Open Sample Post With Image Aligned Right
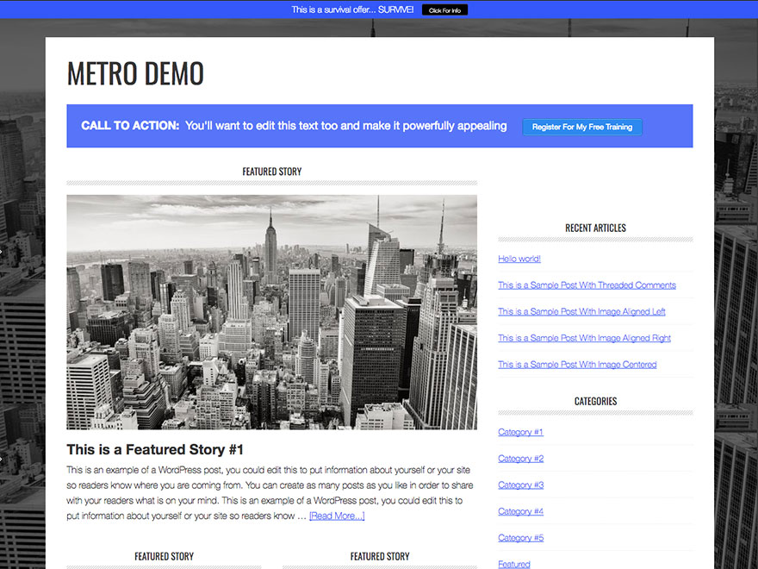Viewport: 758px width, 569px height. 585,338
